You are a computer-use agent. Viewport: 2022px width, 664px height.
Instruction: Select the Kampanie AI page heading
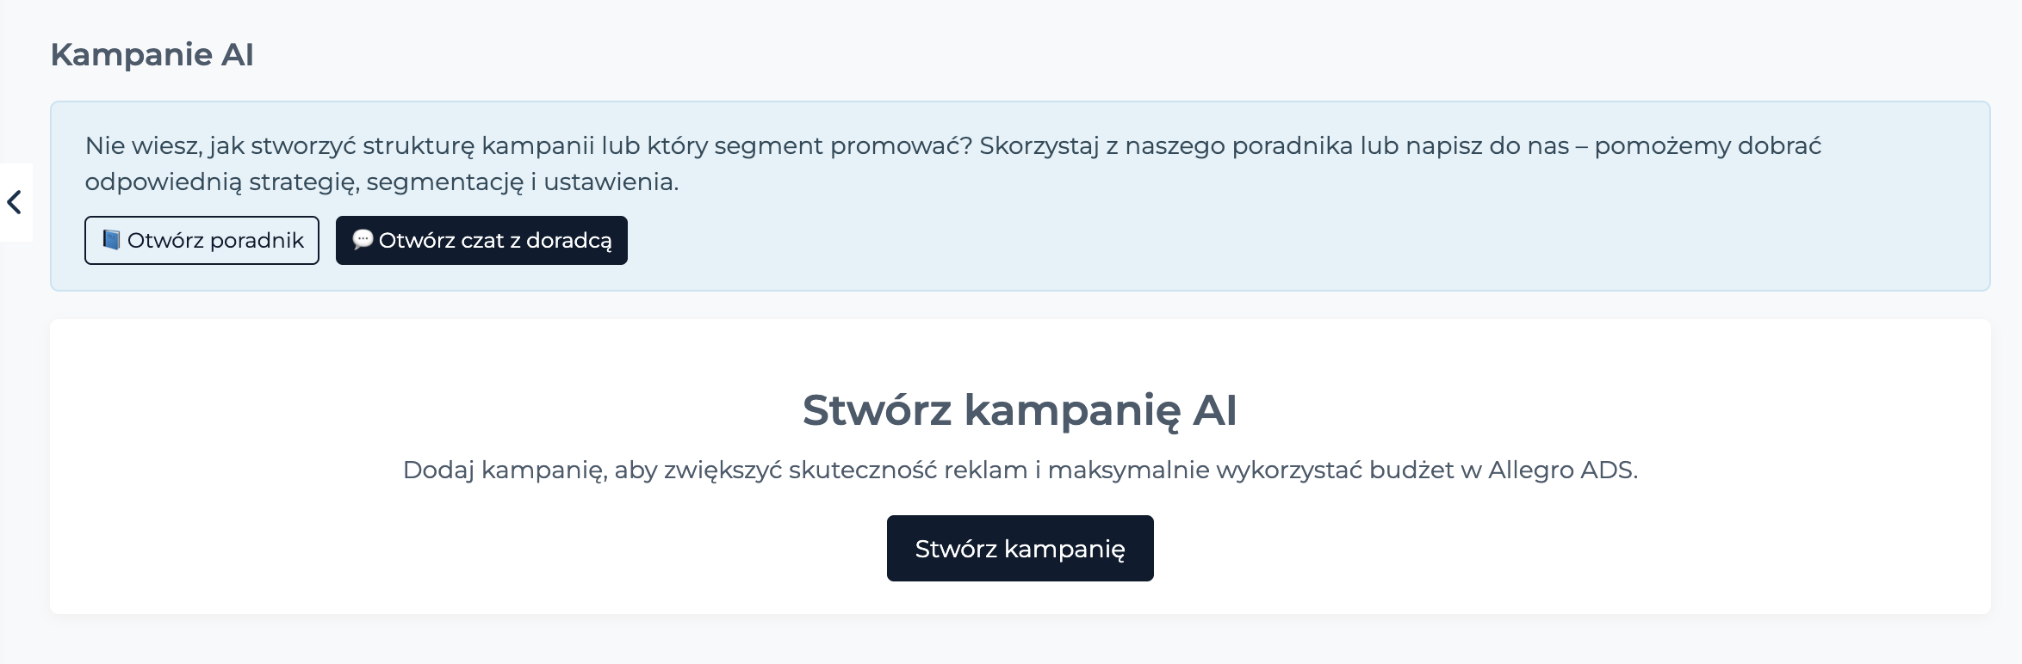[x=152, y=54]
